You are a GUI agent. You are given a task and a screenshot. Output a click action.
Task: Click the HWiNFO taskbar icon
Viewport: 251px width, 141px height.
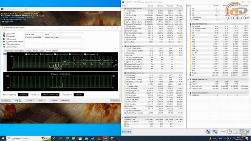pyautogui.click(x=112, y=138)
